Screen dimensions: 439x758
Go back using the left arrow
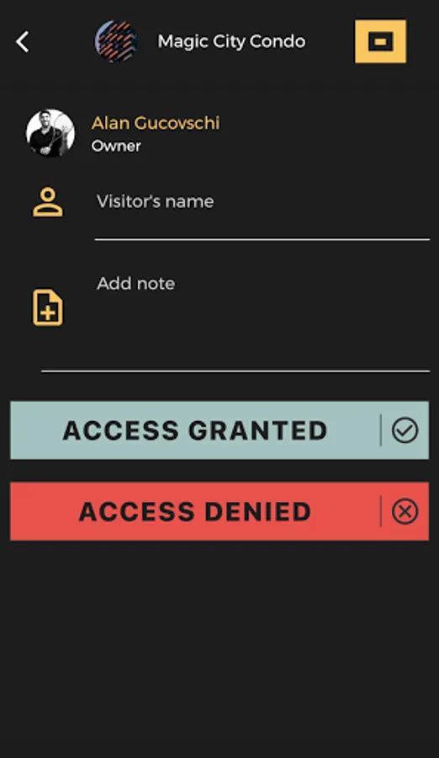23,41
